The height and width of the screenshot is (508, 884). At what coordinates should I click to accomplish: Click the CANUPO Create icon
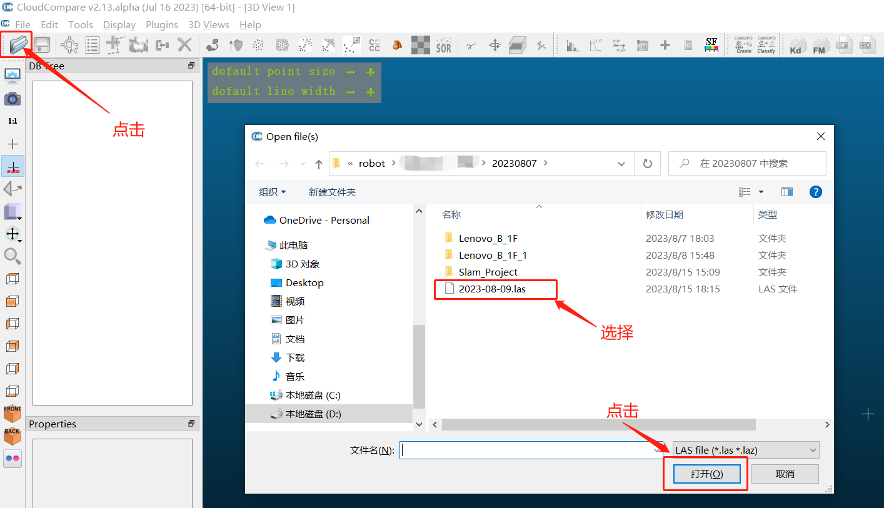pyautogui.click(x=743, y=45)
